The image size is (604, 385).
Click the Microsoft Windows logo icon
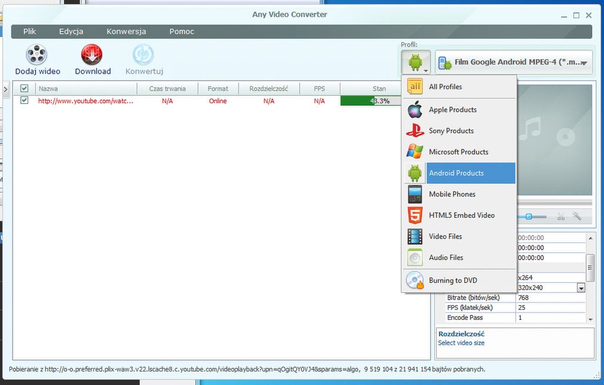[x=415, y=151]
